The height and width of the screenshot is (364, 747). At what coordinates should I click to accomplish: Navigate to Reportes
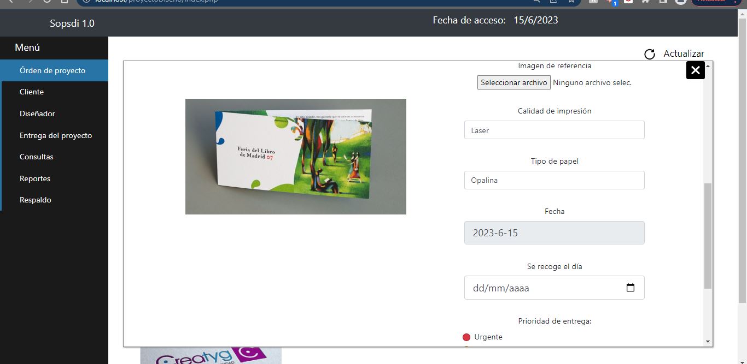[x=35, y=178]
